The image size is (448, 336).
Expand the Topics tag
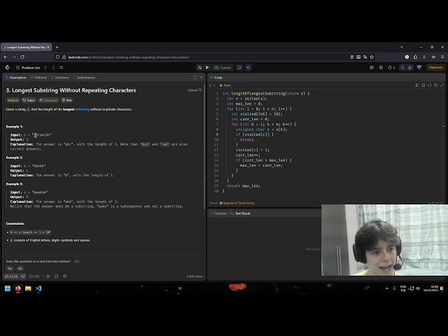point(29,100)
